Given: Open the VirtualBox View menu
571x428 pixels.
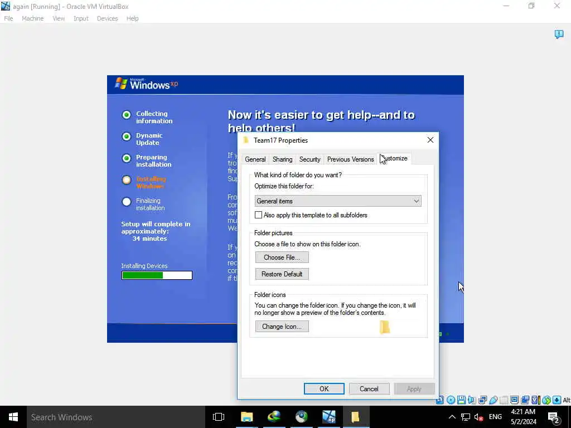Looking at the screenshot, I should pyautogui.click(x=58, y=18).
